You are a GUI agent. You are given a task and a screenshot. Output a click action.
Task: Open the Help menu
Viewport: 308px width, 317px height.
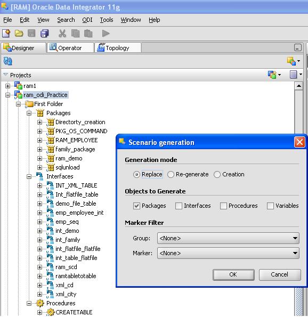click(155, 20)
